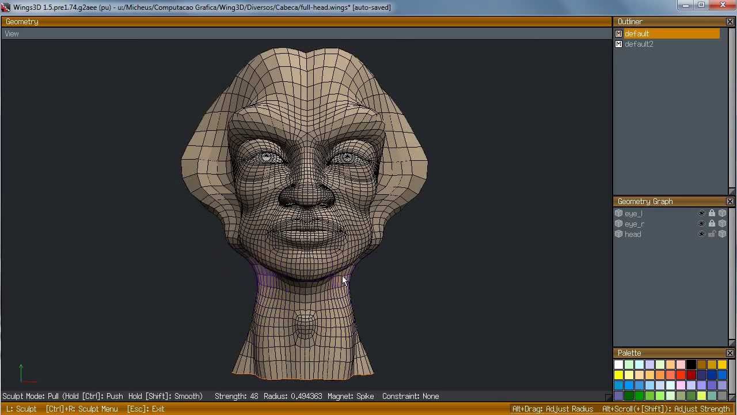737x415 pixels.
Task: Hide eye_l using its eye icon
Action: coord(701,214)
